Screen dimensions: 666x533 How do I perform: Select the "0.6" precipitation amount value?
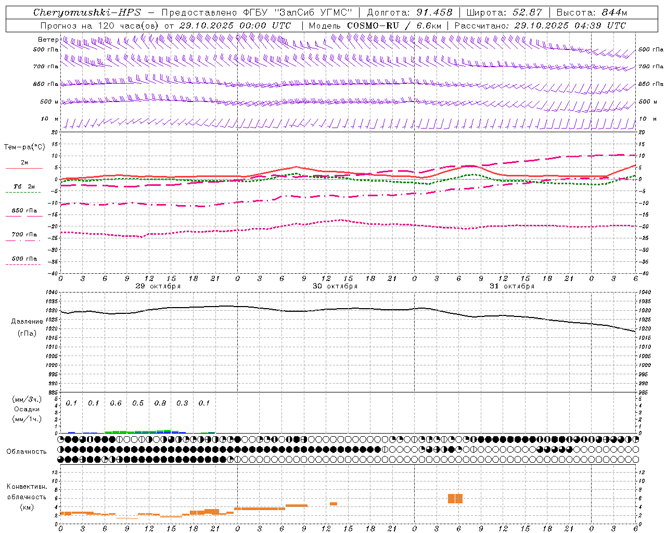116,403
